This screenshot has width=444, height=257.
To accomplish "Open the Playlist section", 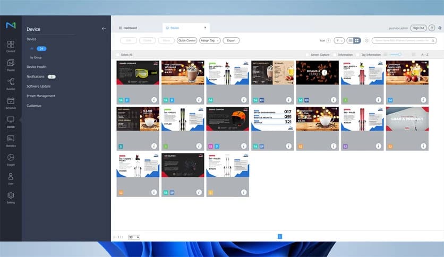I will [11, 65].
